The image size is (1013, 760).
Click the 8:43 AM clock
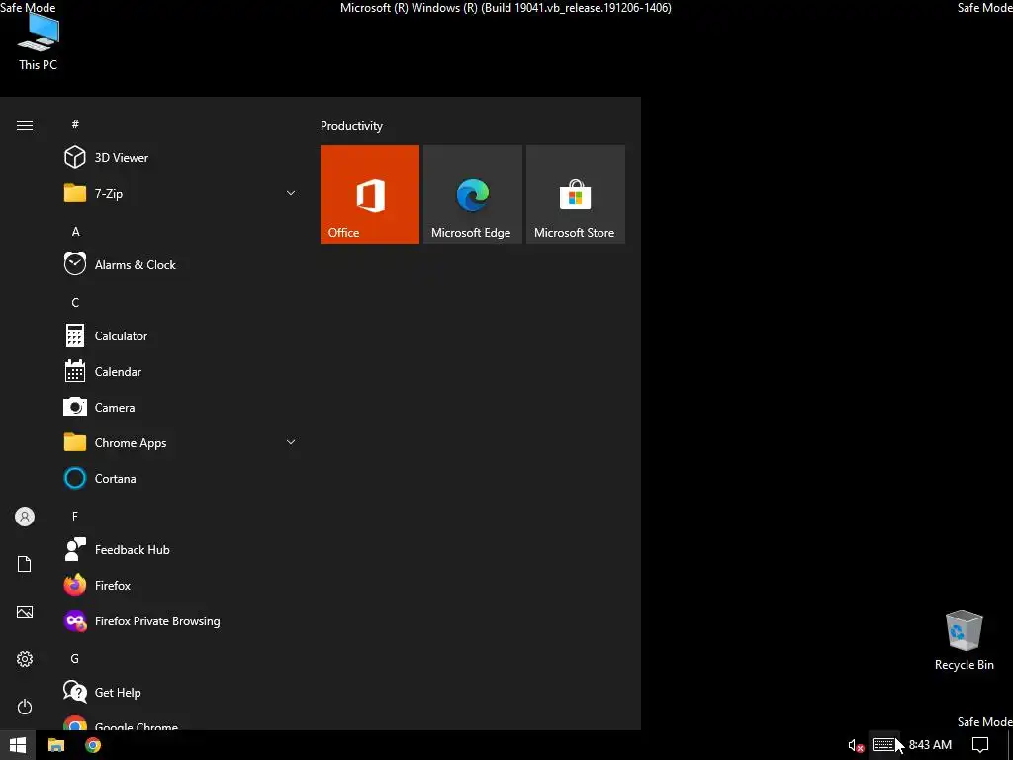coord(930,745)
